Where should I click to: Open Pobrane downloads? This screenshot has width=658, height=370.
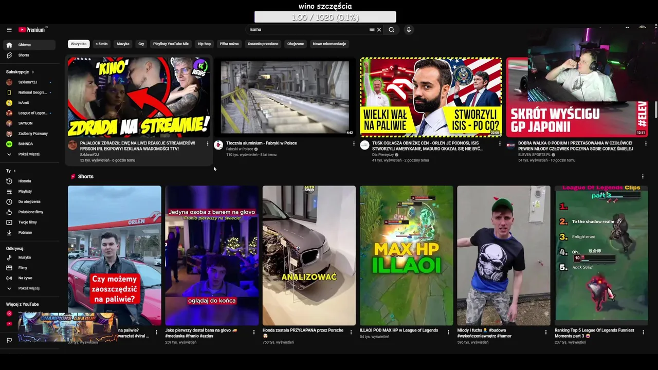point(30,232)
